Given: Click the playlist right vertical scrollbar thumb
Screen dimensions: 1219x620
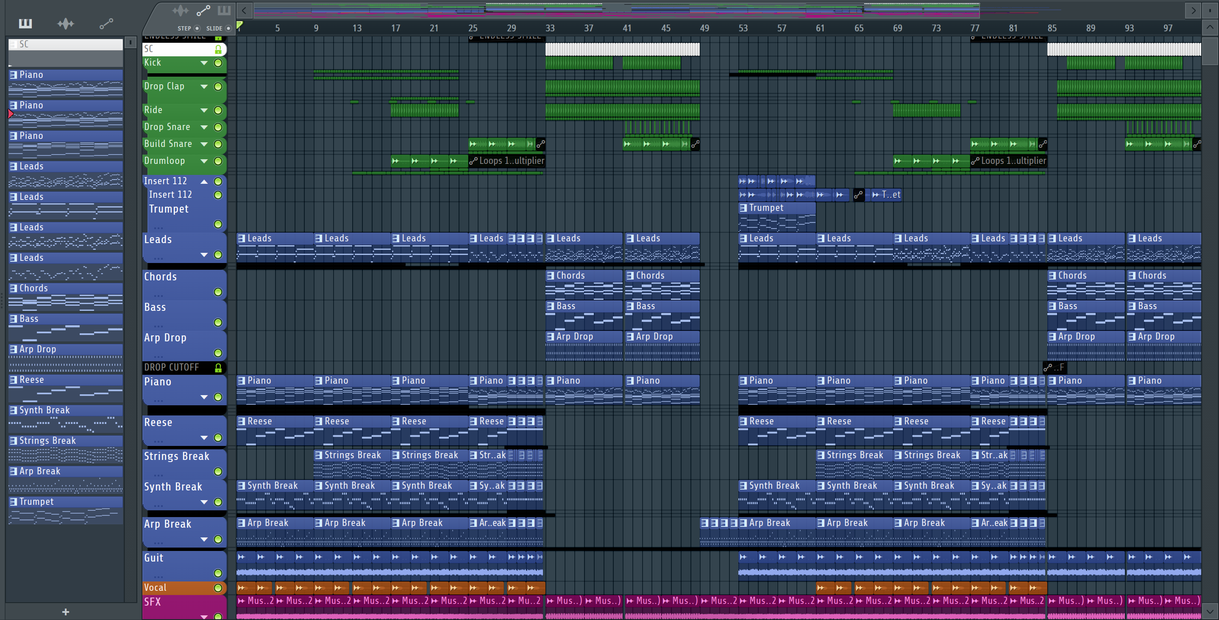Looking at the screenshot, I should click(1211, 51).
